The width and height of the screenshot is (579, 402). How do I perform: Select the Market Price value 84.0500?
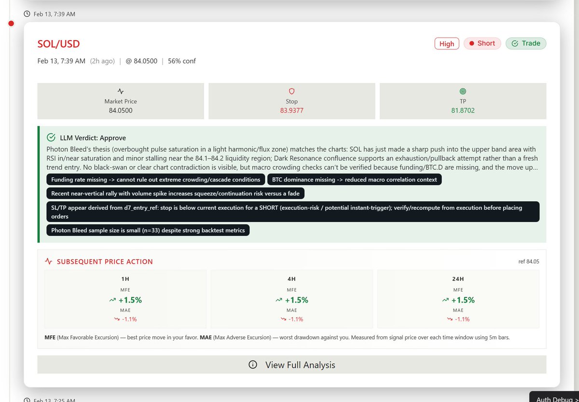pyautogui.click(x=121, y=111)
